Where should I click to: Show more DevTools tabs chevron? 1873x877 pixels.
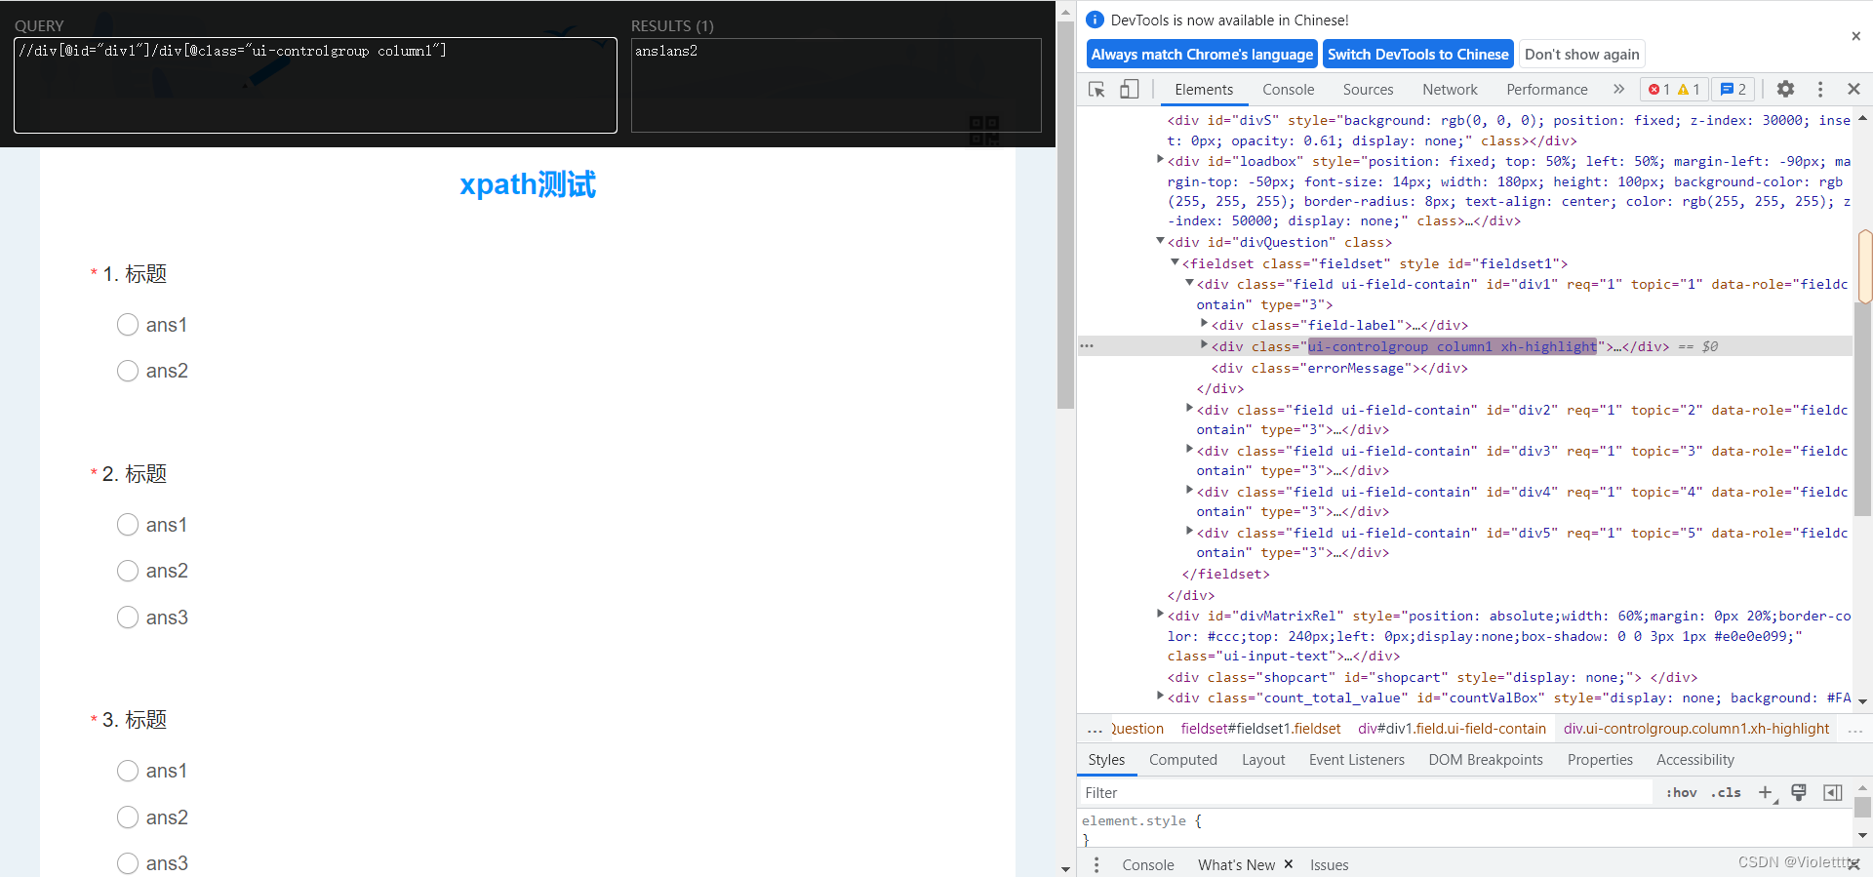pyautogui.click(x=1618, y=90)
